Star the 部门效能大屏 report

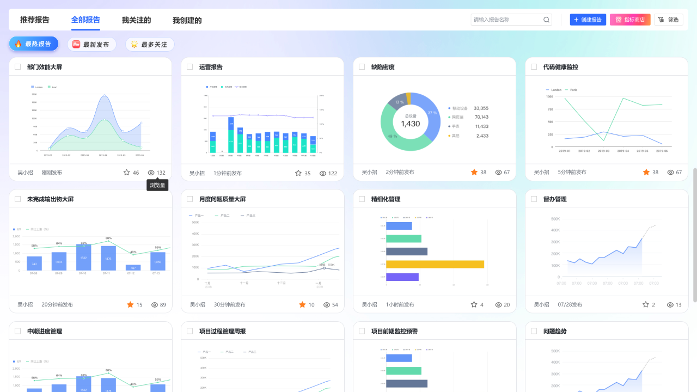click(x=127, y=173)
